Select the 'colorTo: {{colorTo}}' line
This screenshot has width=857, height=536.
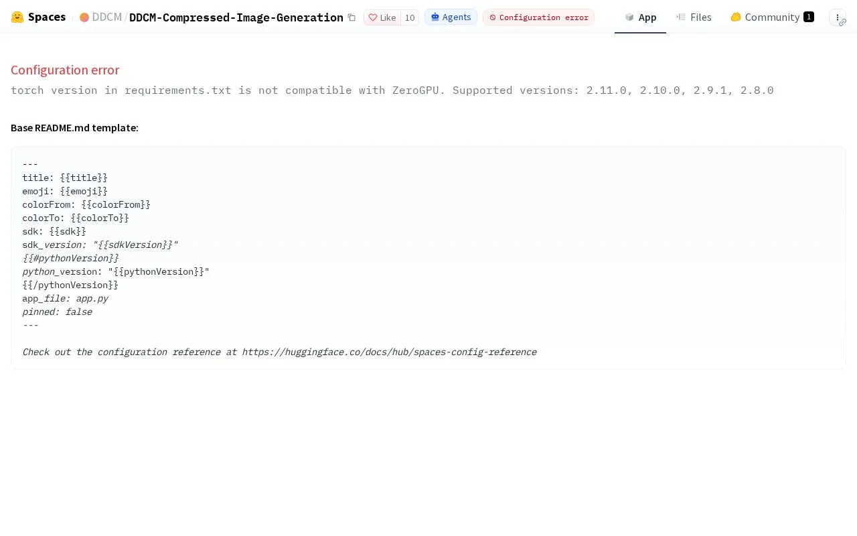pos(76,218)
